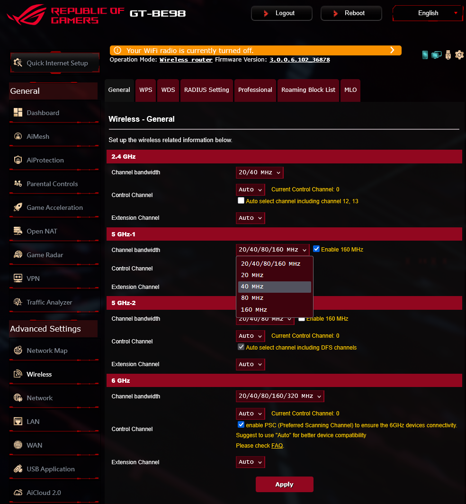This screenshot has width=466, height=504.
Task: Click the AiProtection shield icon
Action: click(18, 160)
